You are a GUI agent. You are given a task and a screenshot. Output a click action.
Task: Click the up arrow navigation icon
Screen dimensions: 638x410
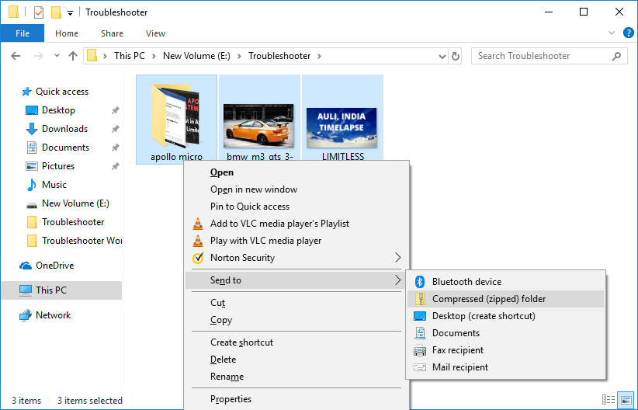point(73,56)
